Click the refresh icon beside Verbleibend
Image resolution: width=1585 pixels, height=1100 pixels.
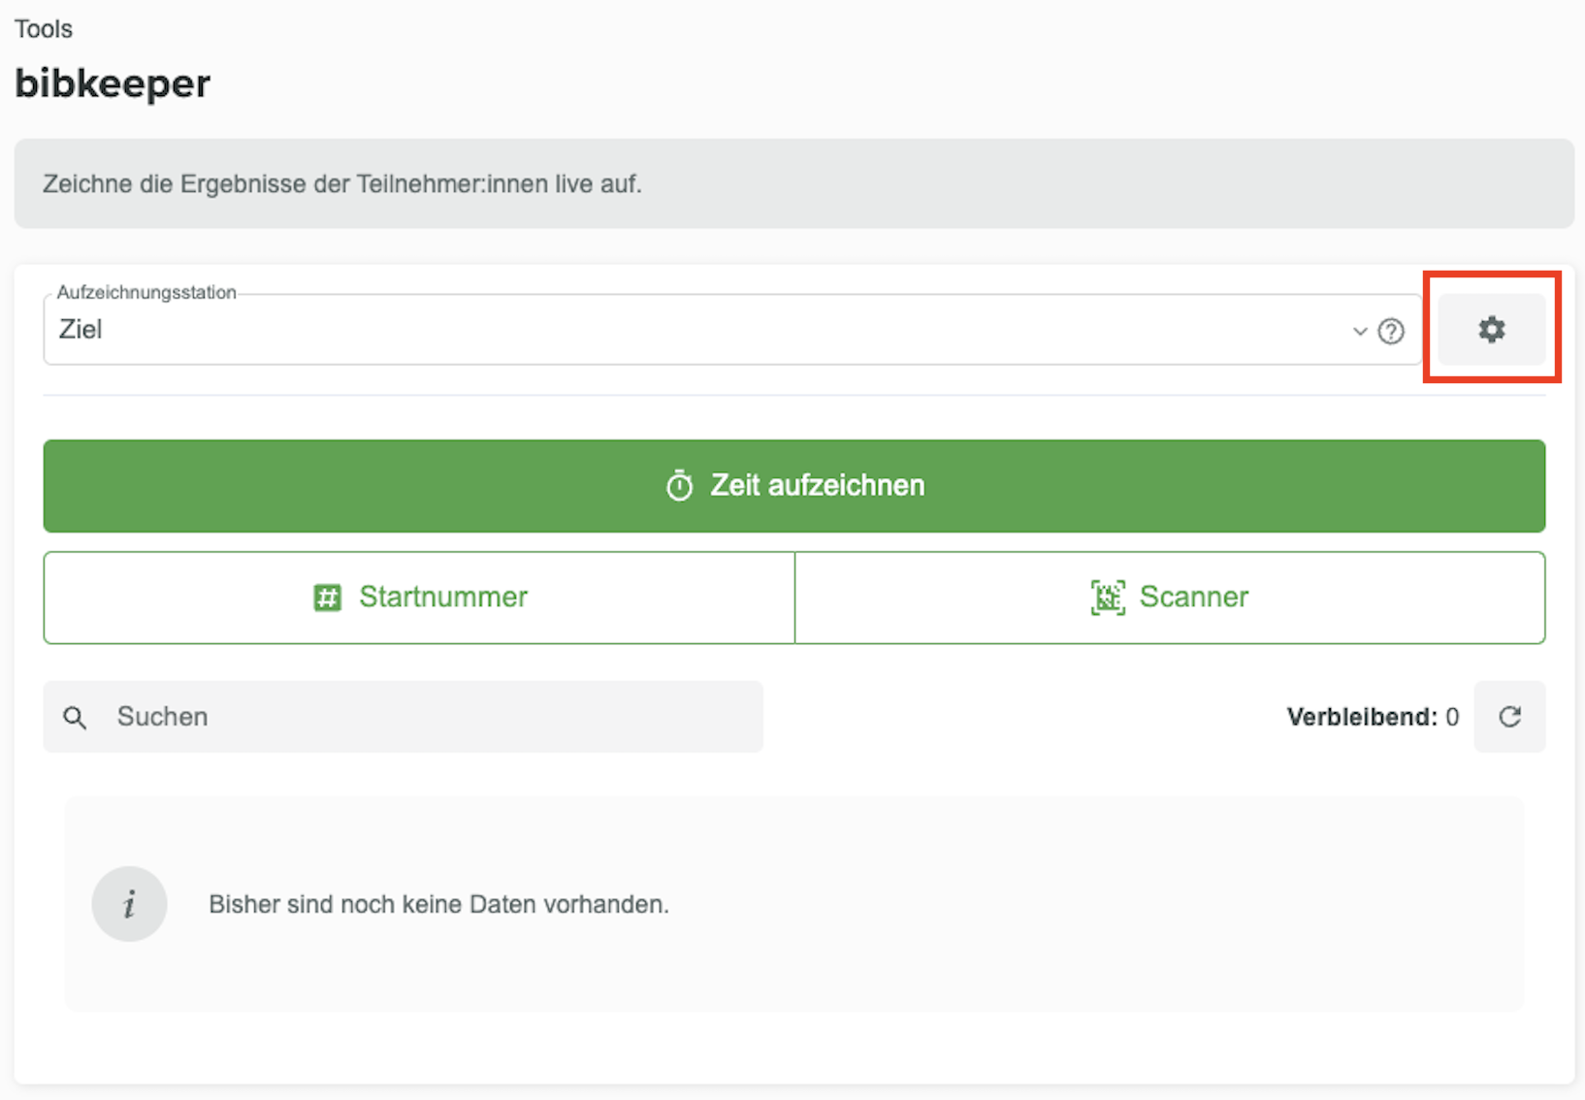pos(1509,717)
